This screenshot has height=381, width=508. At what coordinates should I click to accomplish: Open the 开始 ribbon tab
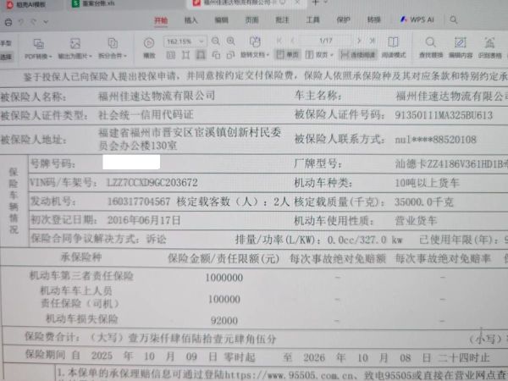[161, 20]
